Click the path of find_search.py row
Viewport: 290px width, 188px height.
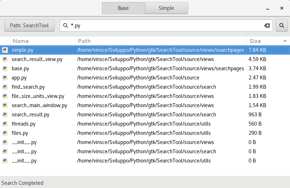tap(147, 87)
